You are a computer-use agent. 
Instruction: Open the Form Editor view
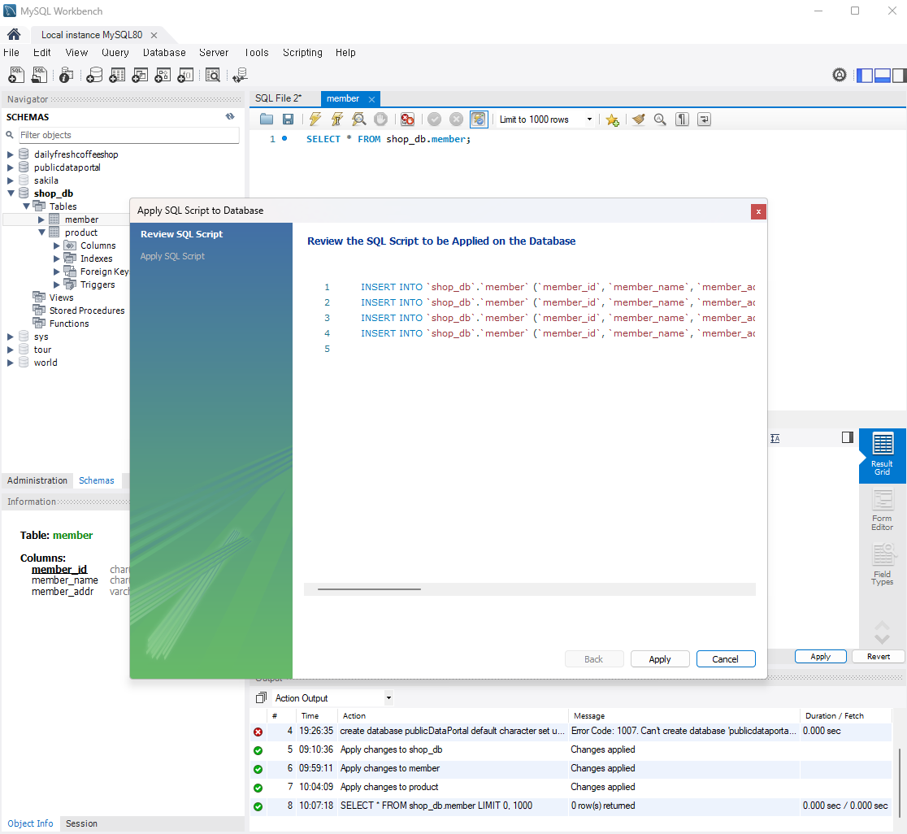click(882, 510)
